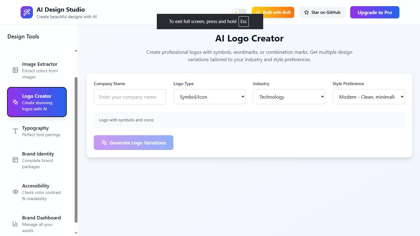The height and width of the screenshot is (236, 420).
Task: Expand the Industry dropdown
Action: (x=289, y=96)
